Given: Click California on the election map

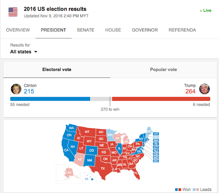Looking at the screenshot, I should 66,150.
